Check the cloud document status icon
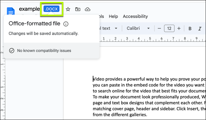 tap(88, 9)
